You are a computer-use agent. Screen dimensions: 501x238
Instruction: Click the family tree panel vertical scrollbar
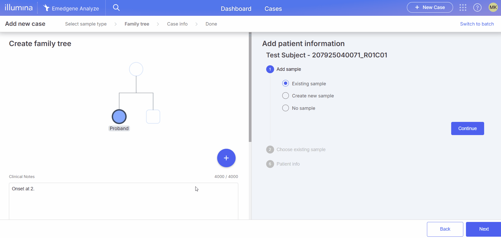click(x=250, y=87)
